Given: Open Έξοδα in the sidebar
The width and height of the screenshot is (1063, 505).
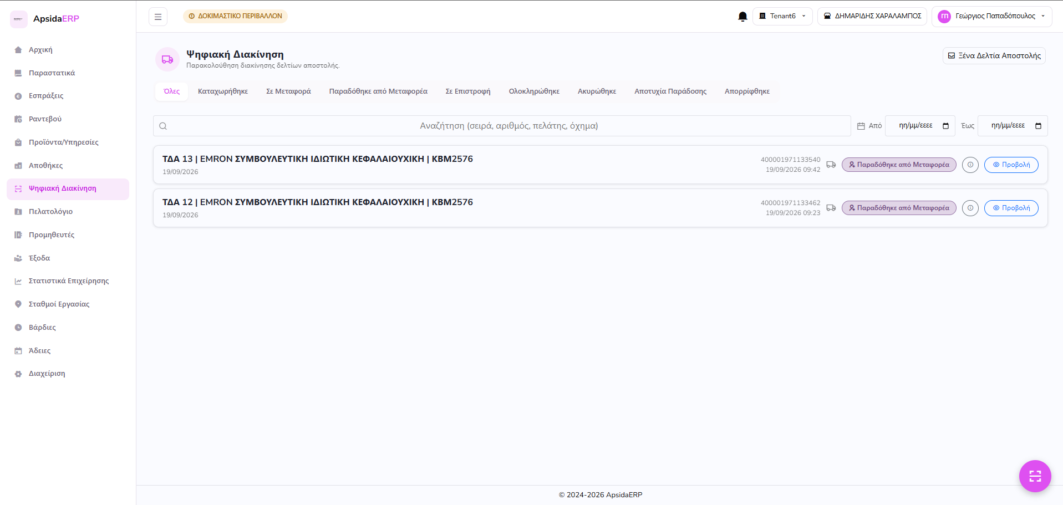Looking at the screenshot, I should (x=68, y=258).
